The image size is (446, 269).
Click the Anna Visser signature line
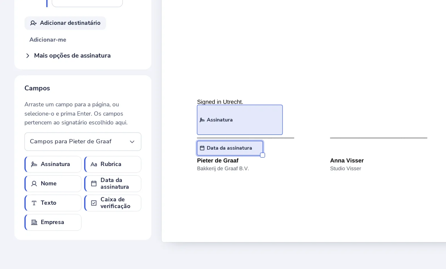coord(379,138)
